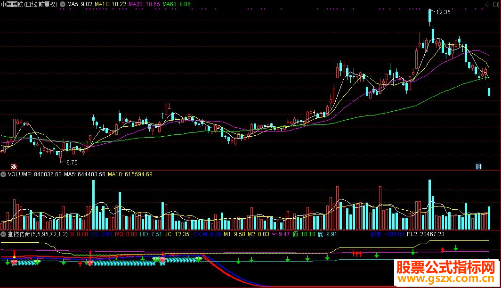501x288 pixels.
Task: Click the -100.00 value left of PL2
Action: point(394,234)
